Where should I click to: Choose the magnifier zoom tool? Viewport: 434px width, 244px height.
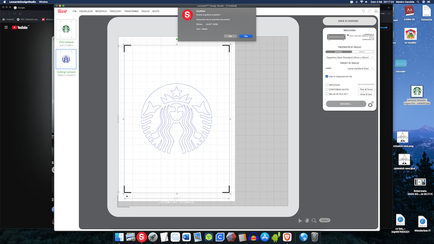pos(314,221)
